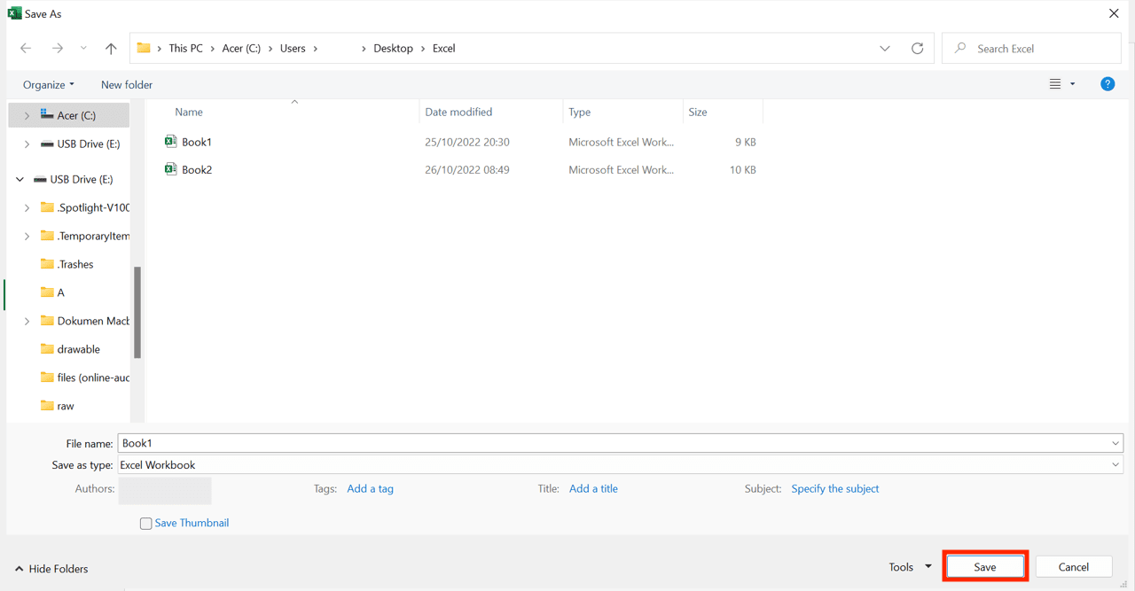Click Specify the subject link
Viewport: 1135px width, 591px height.
(x=835, y=489)
